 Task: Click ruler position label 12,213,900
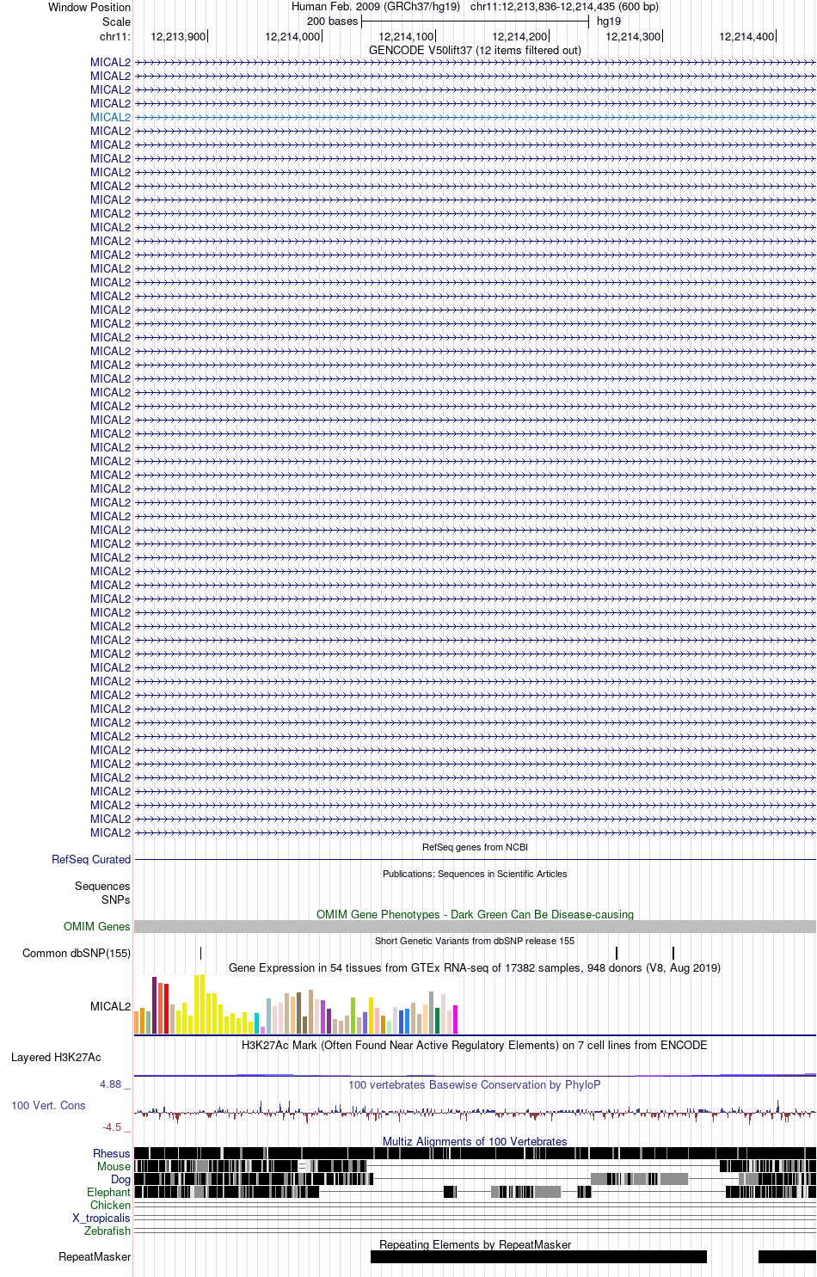pos(178,36)
